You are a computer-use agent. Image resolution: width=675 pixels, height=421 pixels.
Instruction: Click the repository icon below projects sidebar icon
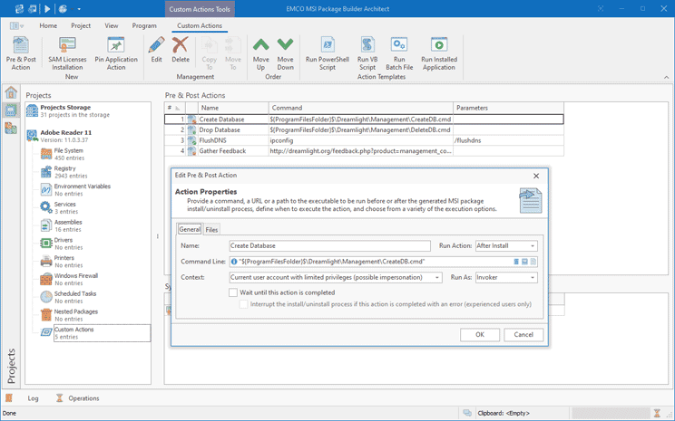(x=11, y=128)
